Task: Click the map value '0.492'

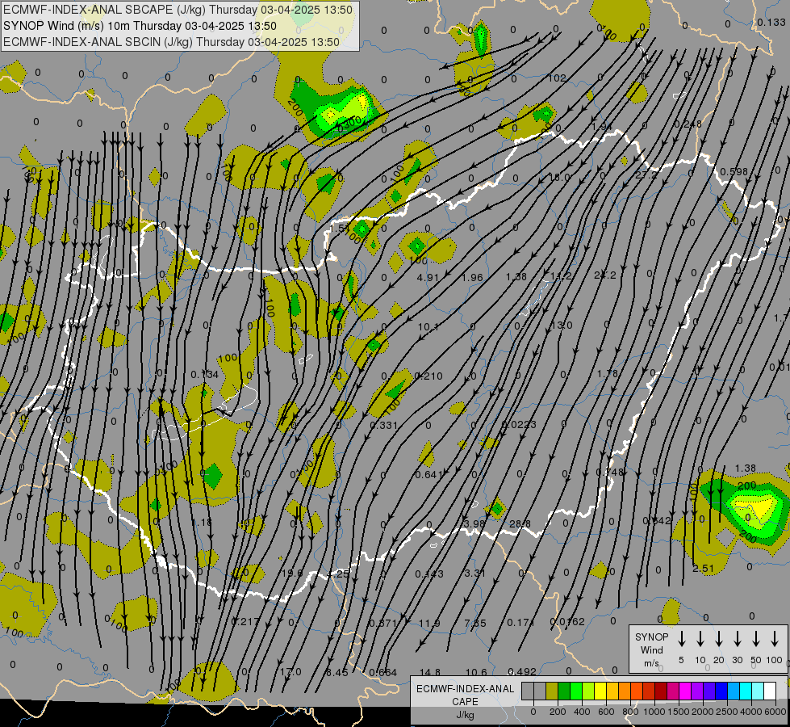Action: point(522,671)
